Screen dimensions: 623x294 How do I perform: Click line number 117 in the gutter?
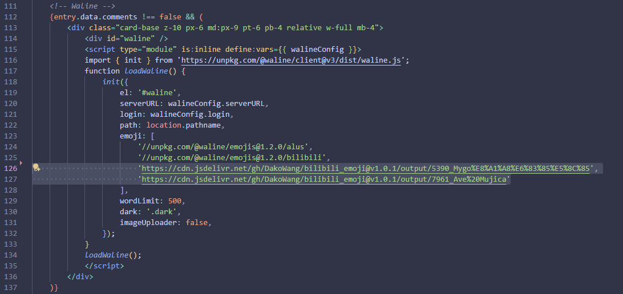(10, 71)
